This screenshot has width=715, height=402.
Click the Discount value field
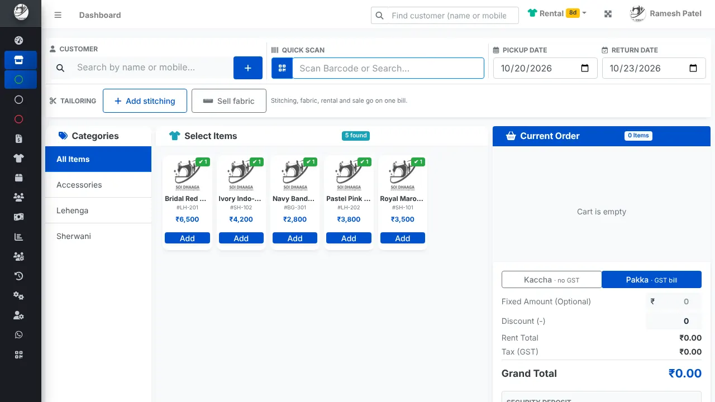pos(674,321)
